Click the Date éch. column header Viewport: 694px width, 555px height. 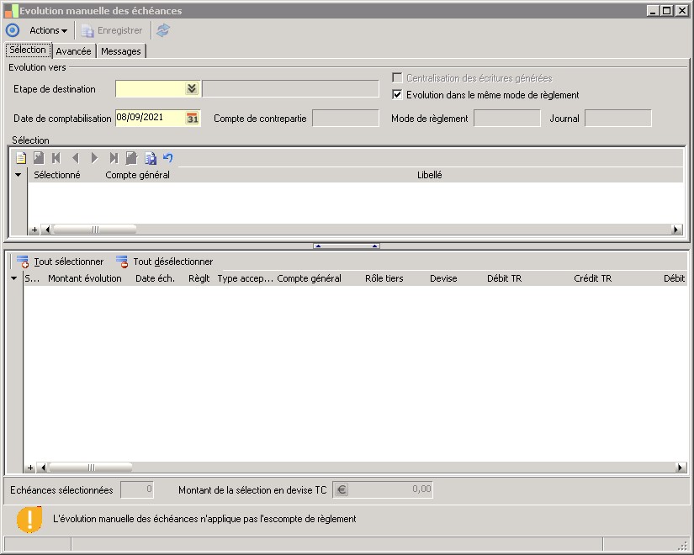pyautogui.click(x=155, y=278)
